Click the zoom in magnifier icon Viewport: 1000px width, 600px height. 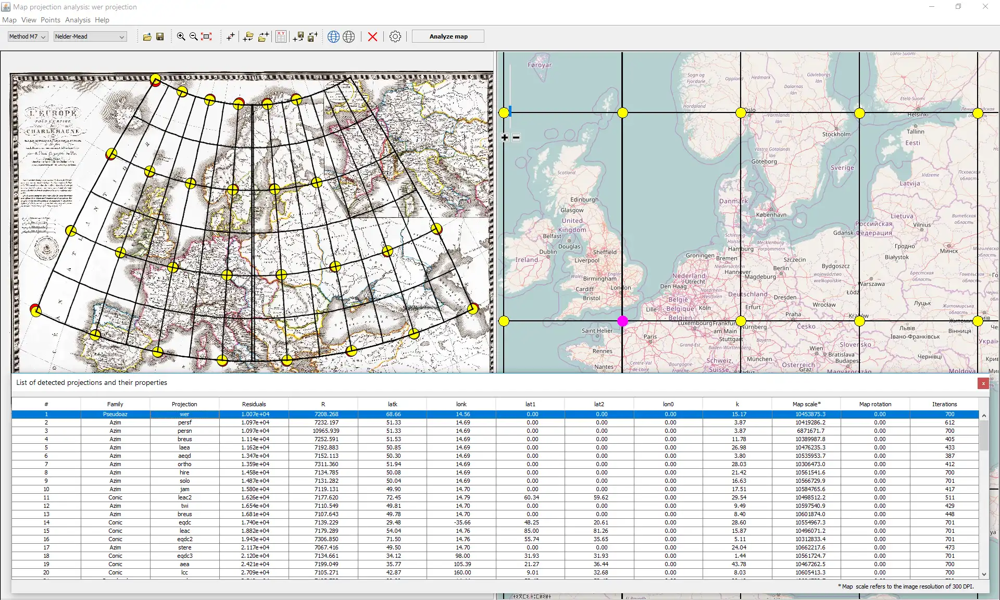tap(181, 36)
